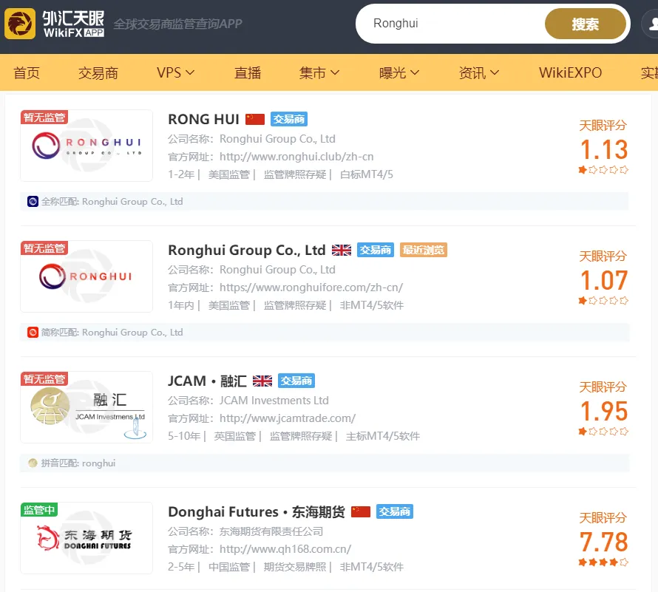Click the 英国监管 label

click(x=234, y=436)
